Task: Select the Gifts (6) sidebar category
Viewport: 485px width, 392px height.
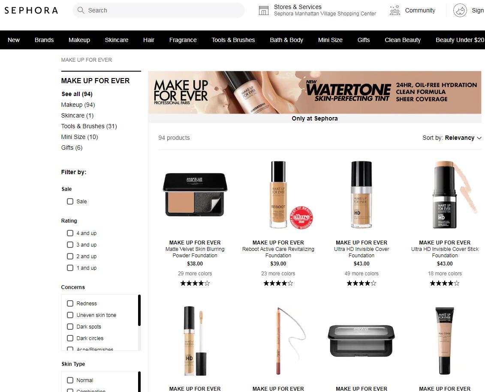Action: pos(72,148)
